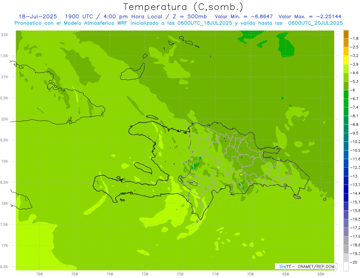Pick the white swatch below the -20 label
This screenshot has height=278, width=360.
click(x=346, y=267)
